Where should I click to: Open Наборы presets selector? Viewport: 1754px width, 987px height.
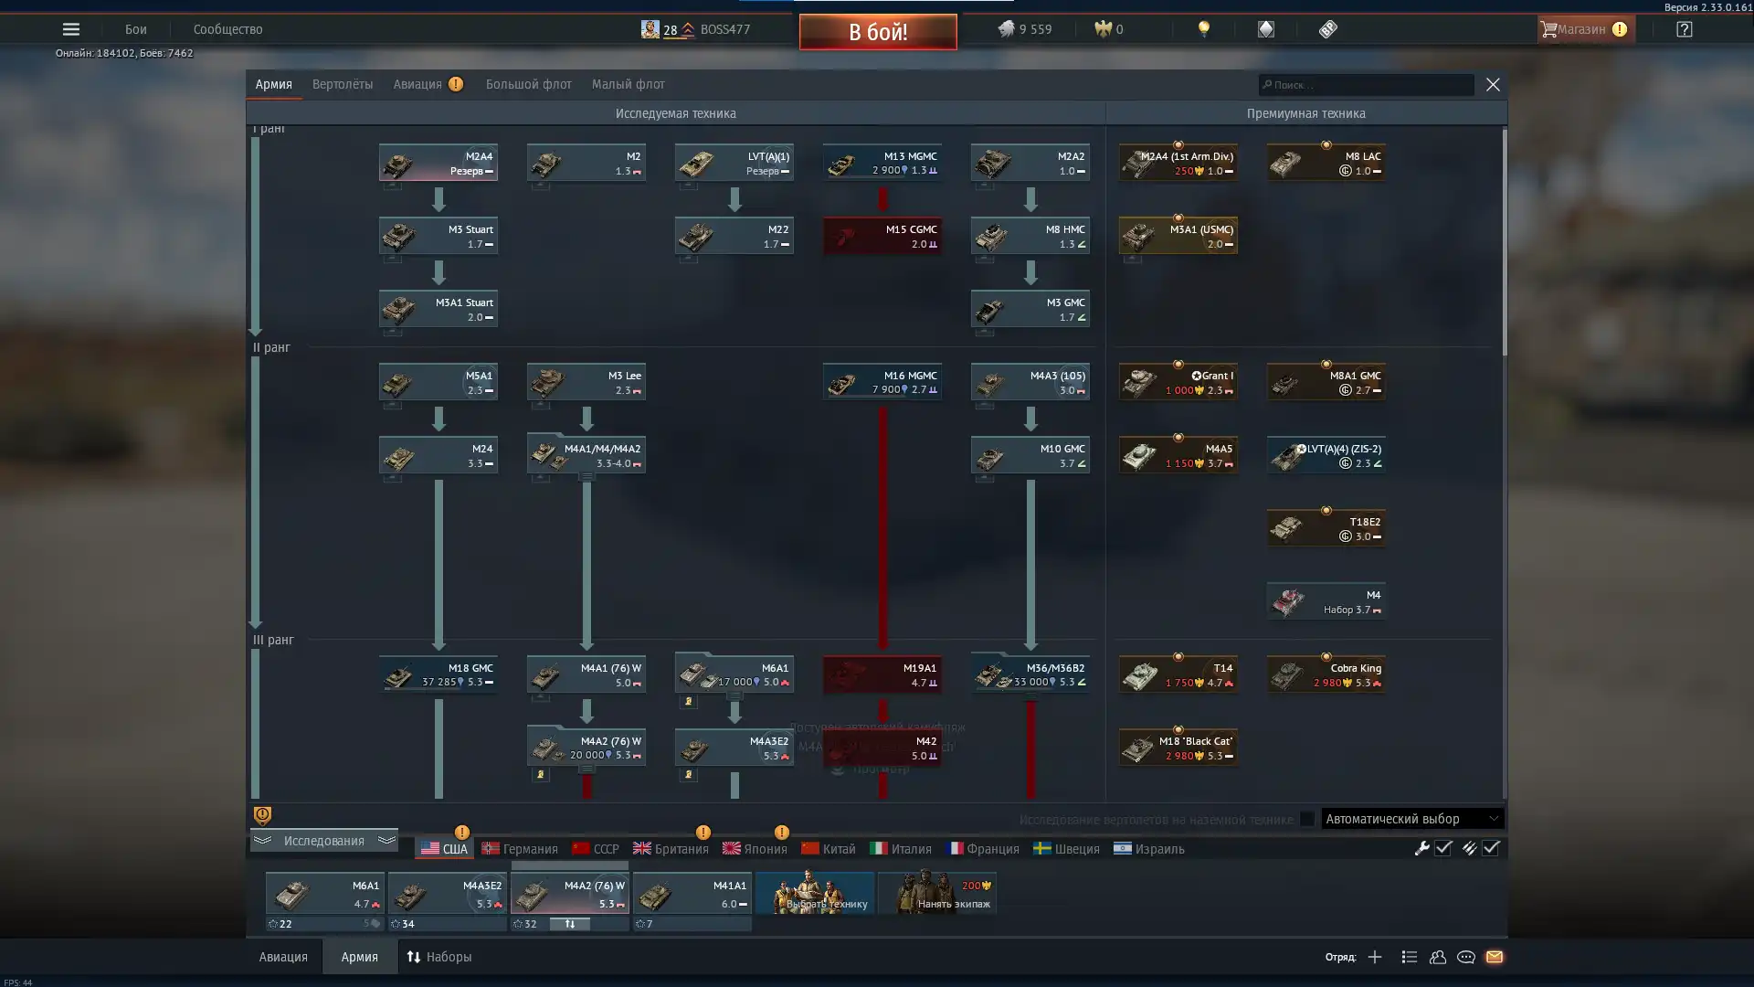coord(439,957)
